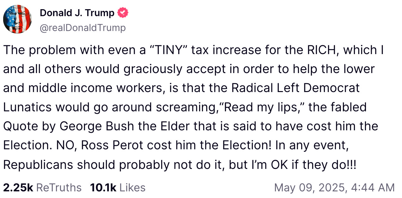Viewport: 402px width, 198px height.
Task: Click the American flag profile avatar
Action: 17,20
